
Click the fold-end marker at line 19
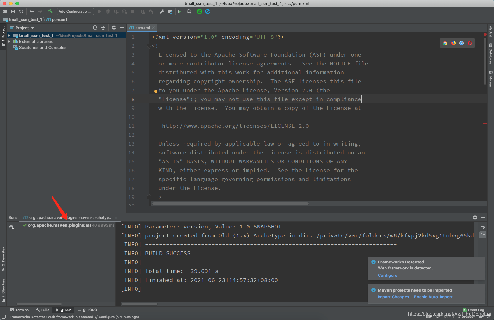[149, 197]
